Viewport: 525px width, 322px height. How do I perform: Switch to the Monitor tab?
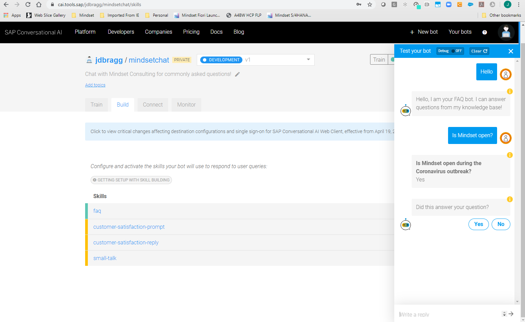(186, 105)
